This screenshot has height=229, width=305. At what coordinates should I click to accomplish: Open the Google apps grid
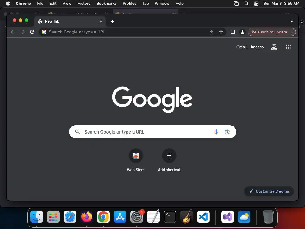click(x=288, y=47)
